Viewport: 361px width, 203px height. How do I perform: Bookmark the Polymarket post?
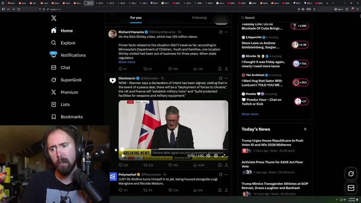220,190
